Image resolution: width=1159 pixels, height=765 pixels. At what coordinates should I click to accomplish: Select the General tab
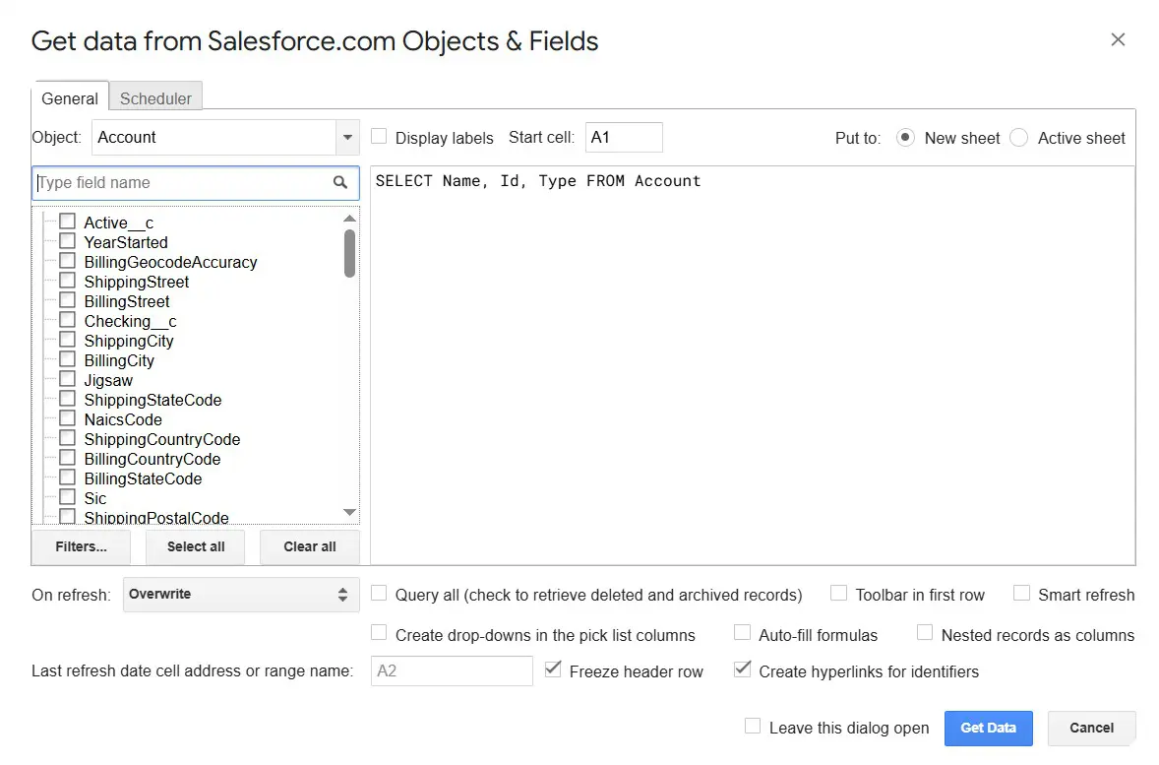[x=70, y=98]
